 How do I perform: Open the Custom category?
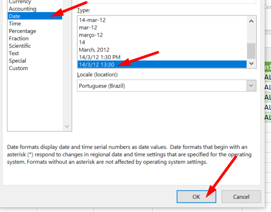(18, 68)
